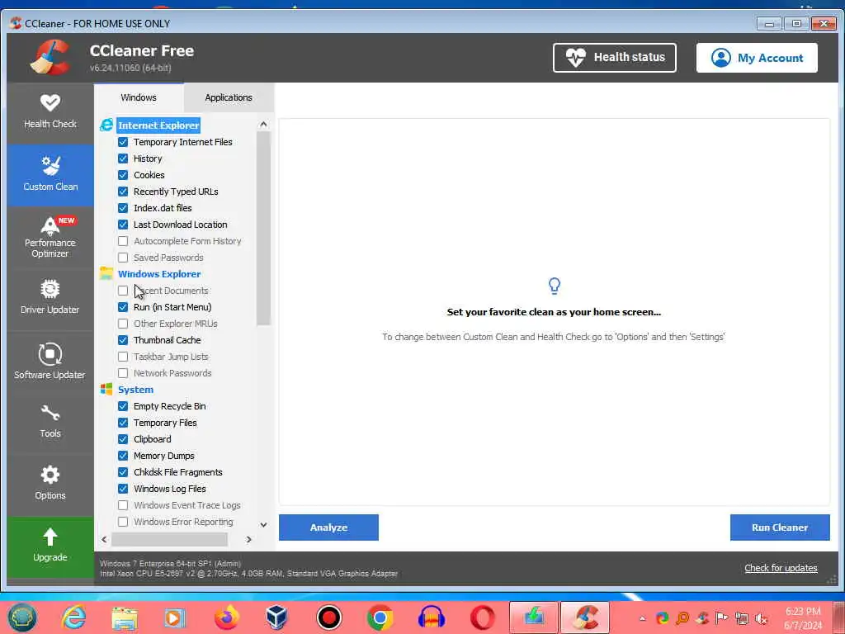Open Software Updater in the sidebar
The image size is (845, 634).
point(50,362)
